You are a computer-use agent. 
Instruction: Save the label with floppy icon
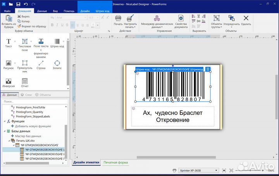pos(18,4)
